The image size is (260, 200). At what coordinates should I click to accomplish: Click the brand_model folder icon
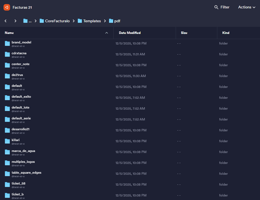point(7,43)
